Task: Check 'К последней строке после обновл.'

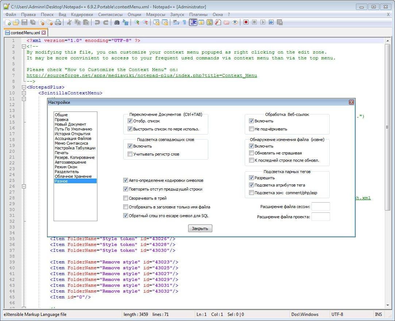Action: 251,160
